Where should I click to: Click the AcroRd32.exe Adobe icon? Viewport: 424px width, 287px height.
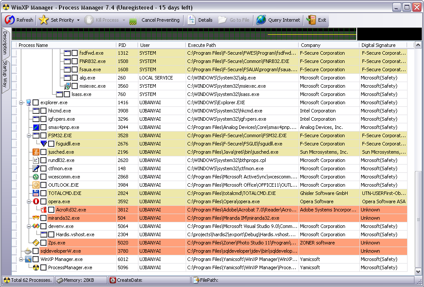(43, 210)
